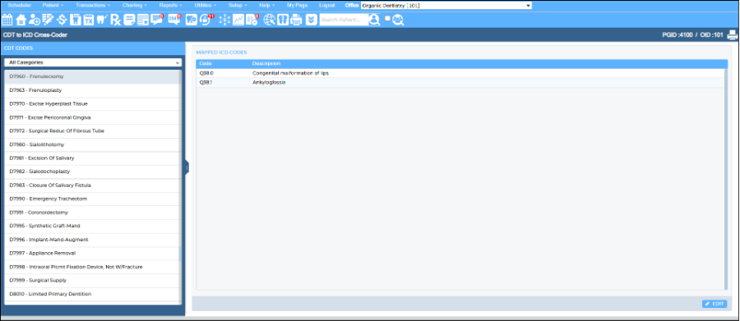Open the line chart analytics icon

pyautogui.click(x=238, y=20)
